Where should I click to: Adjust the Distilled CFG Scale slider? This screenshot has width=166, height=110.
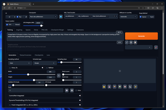point(26,85)
